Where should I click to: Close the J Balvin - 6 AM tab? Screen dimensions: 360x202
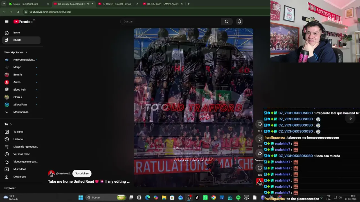pos(137,4)
